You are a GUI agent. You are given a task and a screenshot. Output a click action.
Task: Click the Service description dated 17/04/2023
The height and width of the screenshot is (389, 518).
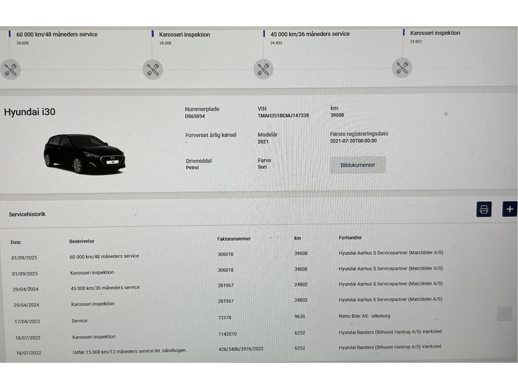[x=80, y=321]
